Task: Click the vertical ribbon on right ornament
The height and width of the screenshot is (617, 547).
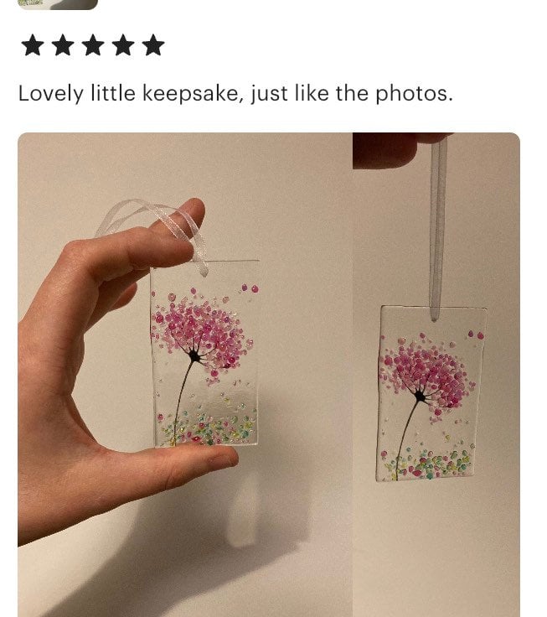Action: pyautogui.click(x=437, y=228)
